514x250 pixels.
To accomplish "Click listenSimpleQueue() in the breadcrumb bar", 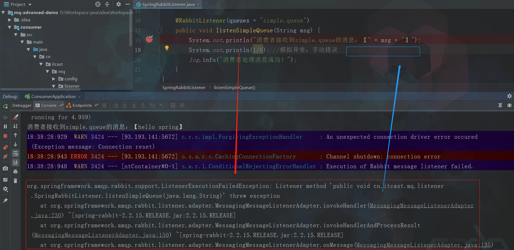I will coord(234,88).
